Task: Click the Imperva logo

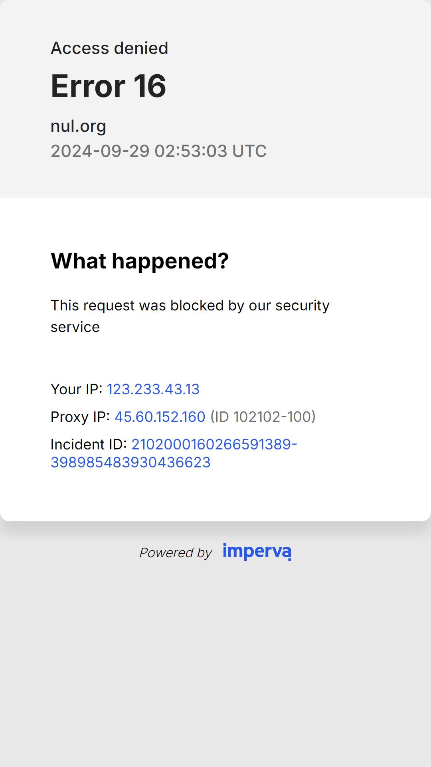Action: (x=257, y=552)
